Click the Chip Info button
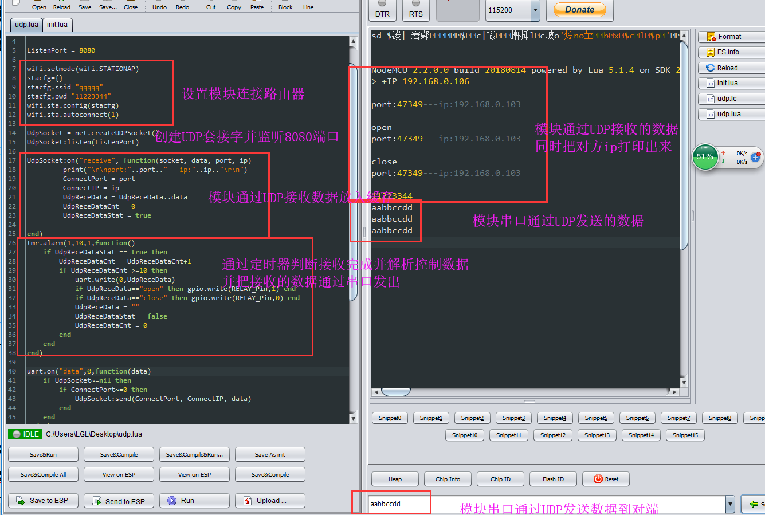The width and height of the screenshot is (765, 515). coord(448,479)
